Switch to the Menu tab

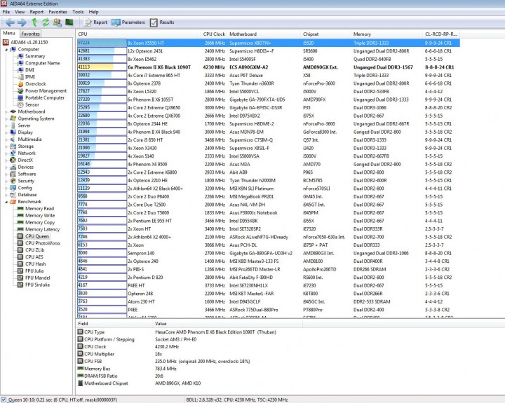9,33
